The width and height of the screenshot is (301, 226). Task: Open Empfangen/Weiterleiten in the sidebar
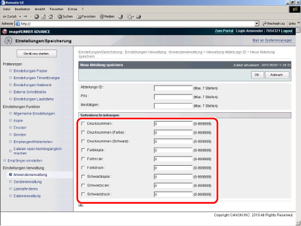coord(33,142)
